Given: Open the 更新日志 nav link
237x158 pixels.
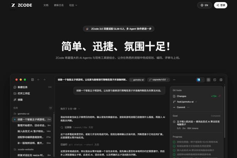Looking at the screenshot, I should coord(59,5).
